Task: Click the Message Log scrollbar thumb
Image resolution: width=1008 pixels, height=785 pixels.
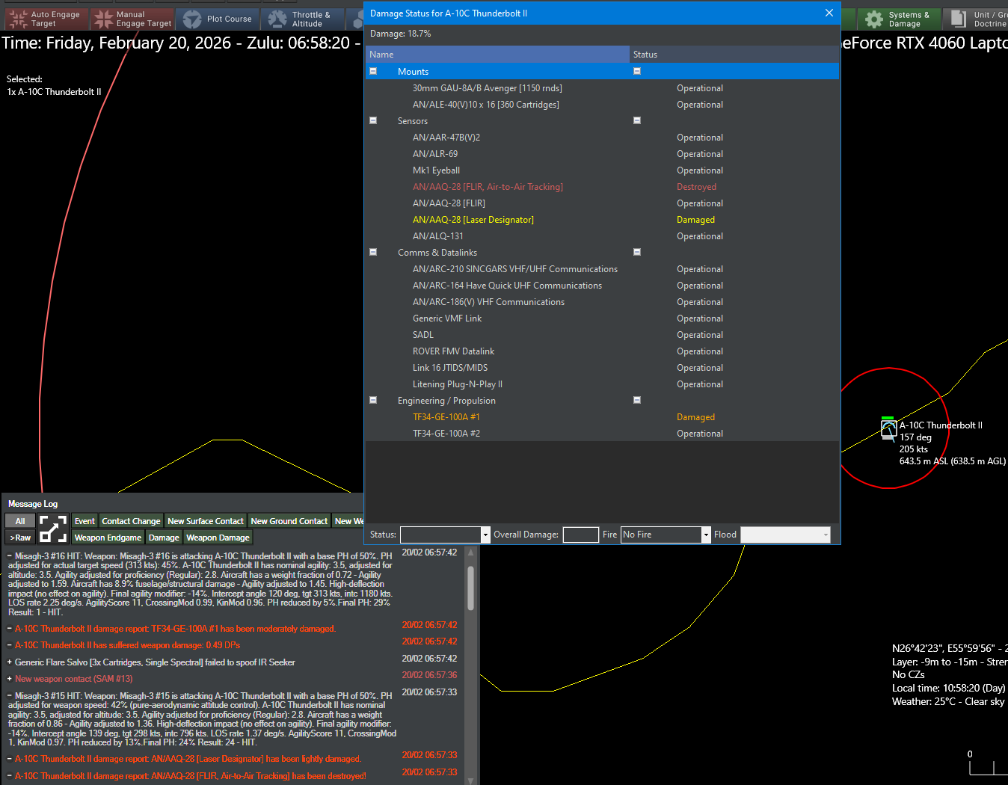Action: [x=470, y=588]
